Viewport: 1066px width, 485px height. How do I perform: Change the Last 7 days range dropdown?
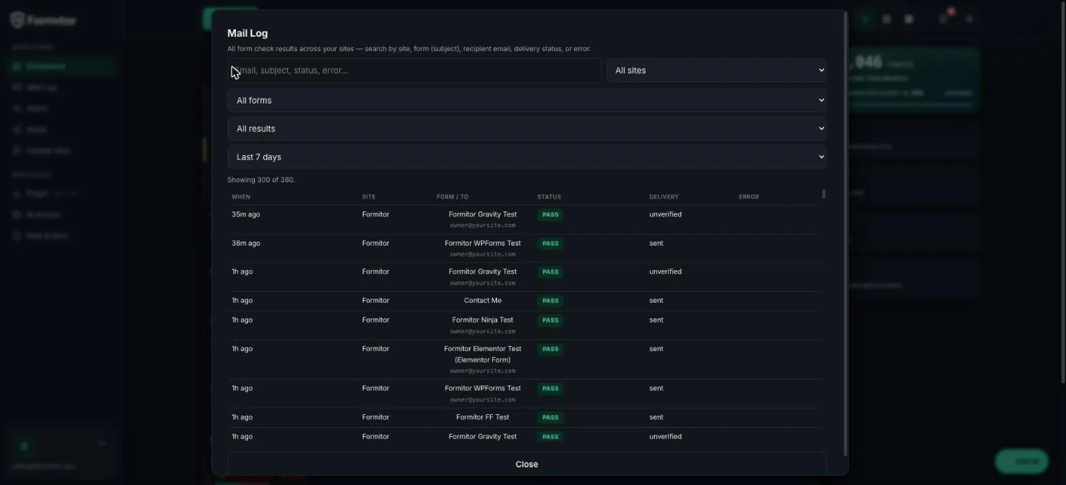click(527, 157)
